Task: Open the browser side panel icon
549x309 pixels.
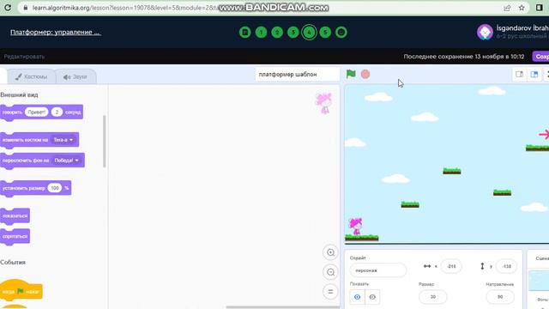Action: (540, 8)
